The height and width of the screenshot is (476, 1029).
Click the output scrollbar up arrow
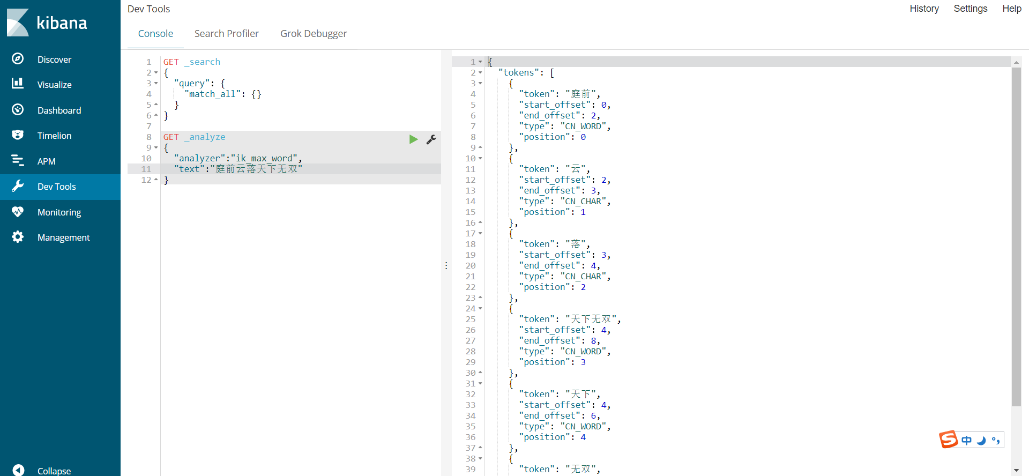click(x=1016, y=62)
